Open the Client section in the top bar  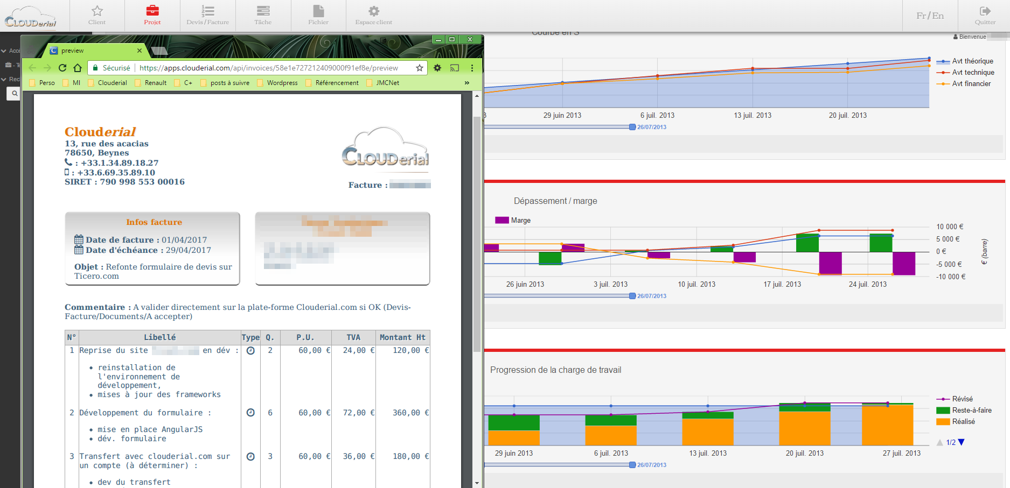pos(97,16)
